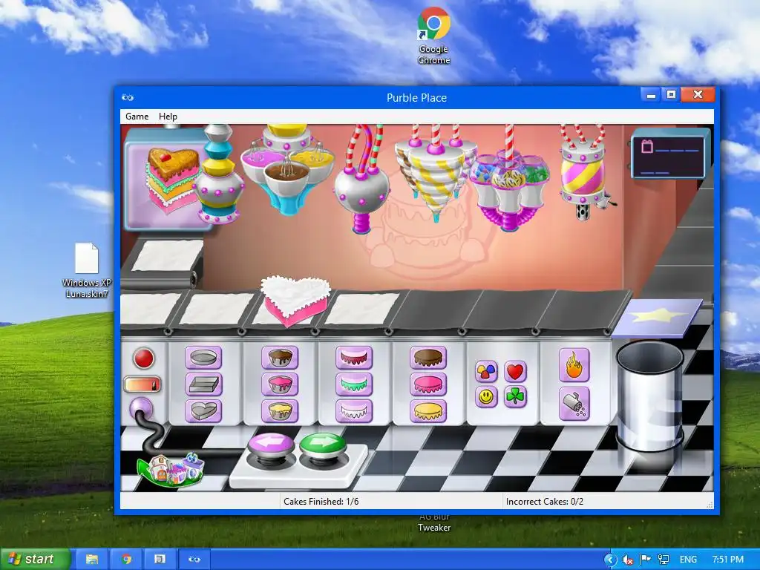The width and height of the screenshot is (760, 570).
Task: Open the Help menu
Action: coord(168,117)
